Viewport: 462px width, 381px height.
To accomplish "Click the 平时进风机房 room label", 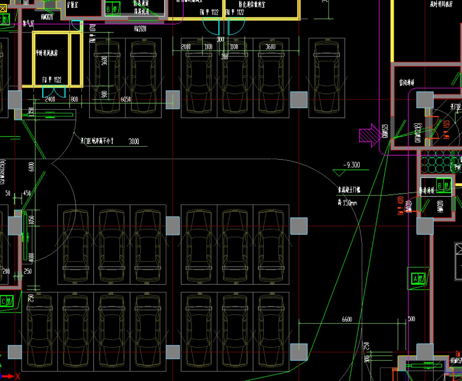I will coord(47,53).
